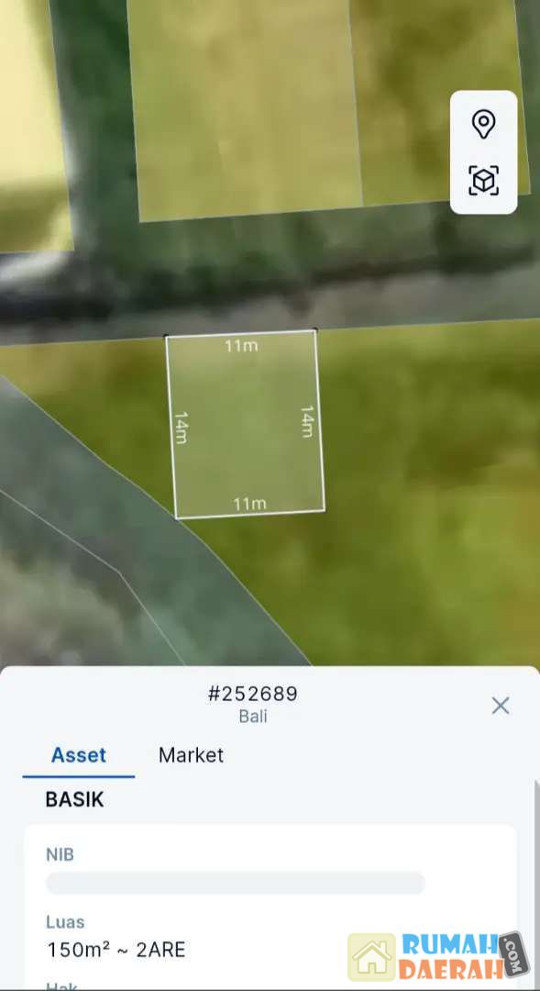Click the RUMAH DAERAH .COM watermark text
540x991 pixels.
463,956
